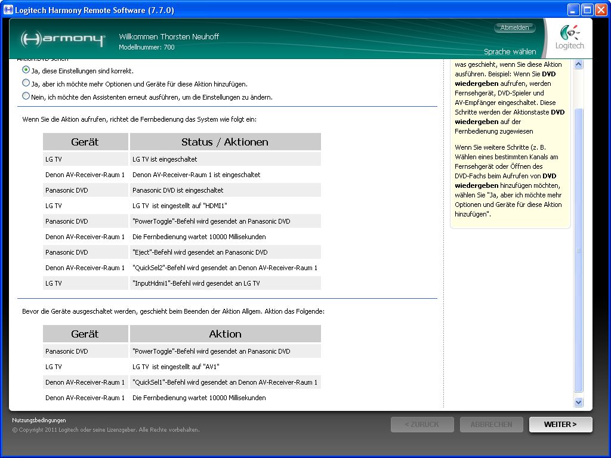Click the Gerät cell in the "QuickSel2"-Befehl row
The height and width of the screenshot is (458, 611).
(85, 268)
